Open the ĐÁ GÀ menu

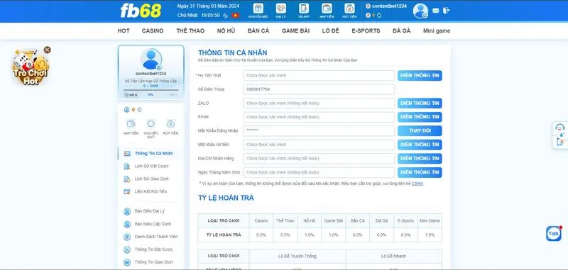[401, 30]
